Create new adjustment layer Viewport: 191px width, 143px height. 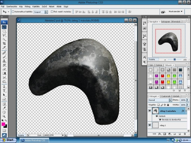(169, 134)
